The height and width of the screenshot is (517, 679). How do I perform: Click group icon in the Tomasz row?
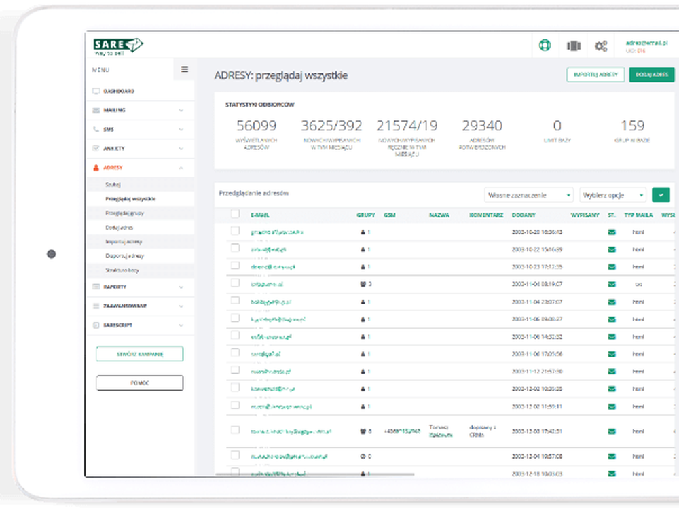coord(363,431)
